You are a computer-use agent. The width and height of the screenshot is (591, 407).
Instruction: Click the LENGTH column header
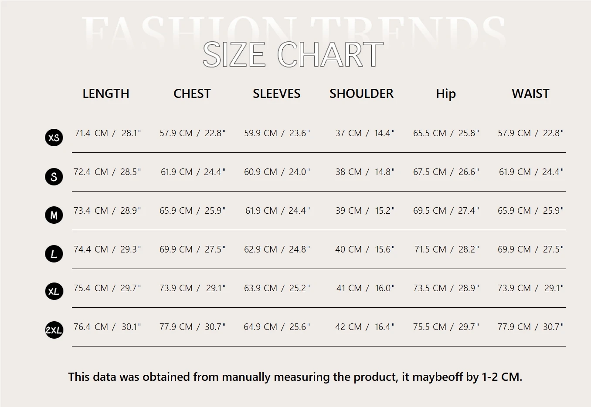[x=106, y=94]
